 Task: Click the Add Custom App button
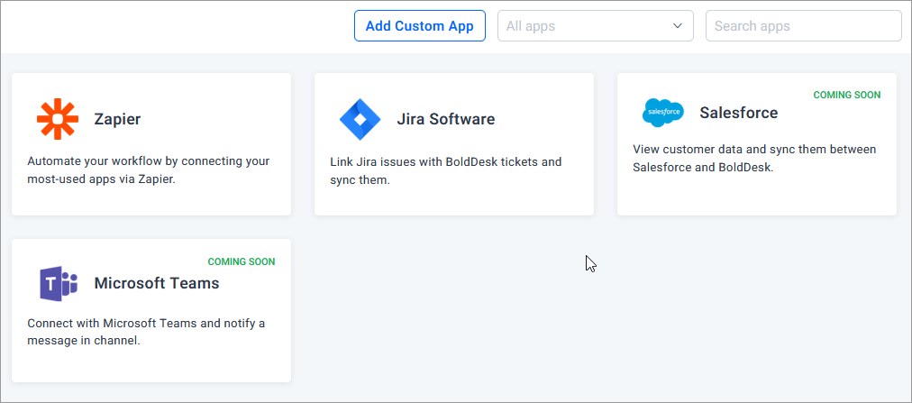pos(420,25)
